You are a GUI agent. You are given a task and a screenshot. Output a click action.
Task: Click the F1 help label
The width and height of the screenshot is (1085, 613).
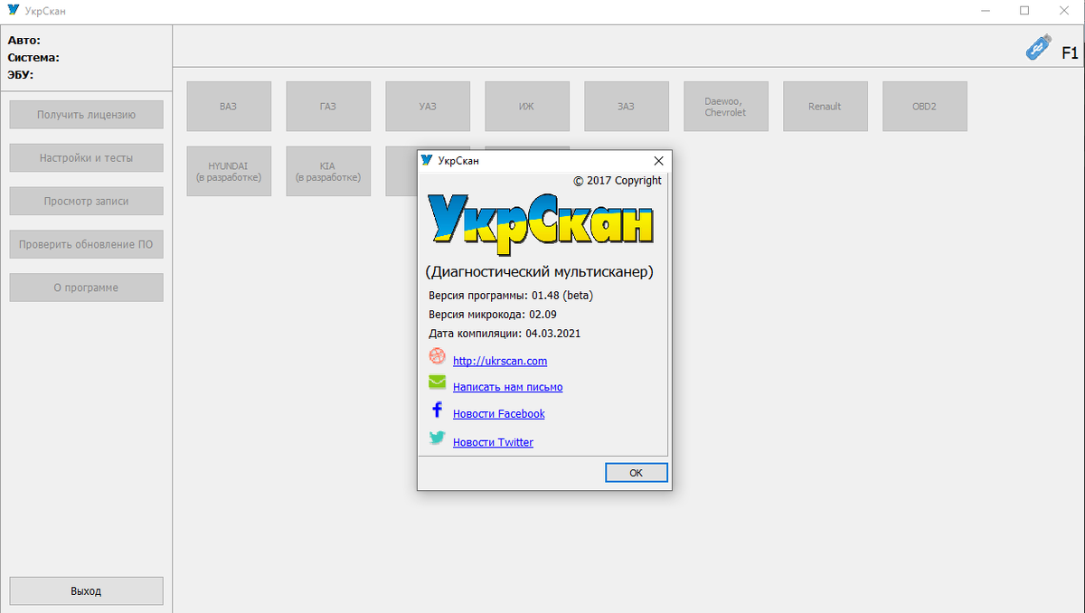point(1070,53)
